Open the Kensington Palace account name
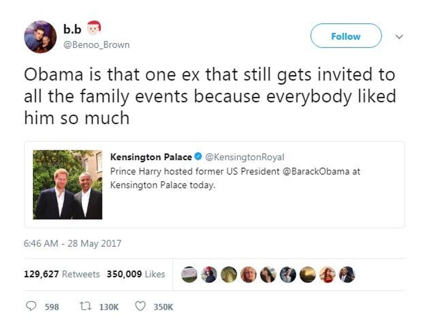 (151, 157)
